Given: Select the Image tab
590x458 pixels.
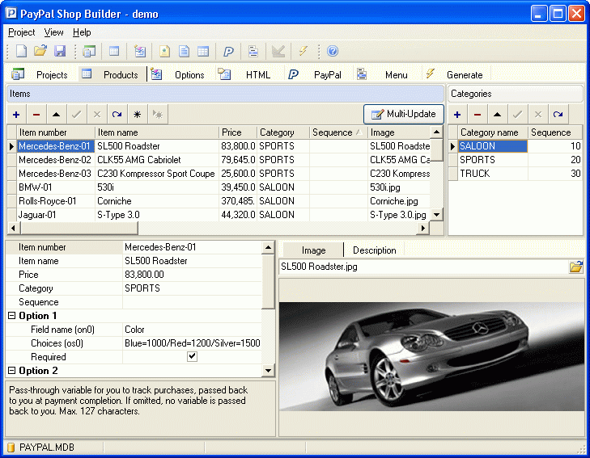Looking at the screenshot, I should point(313,250).
